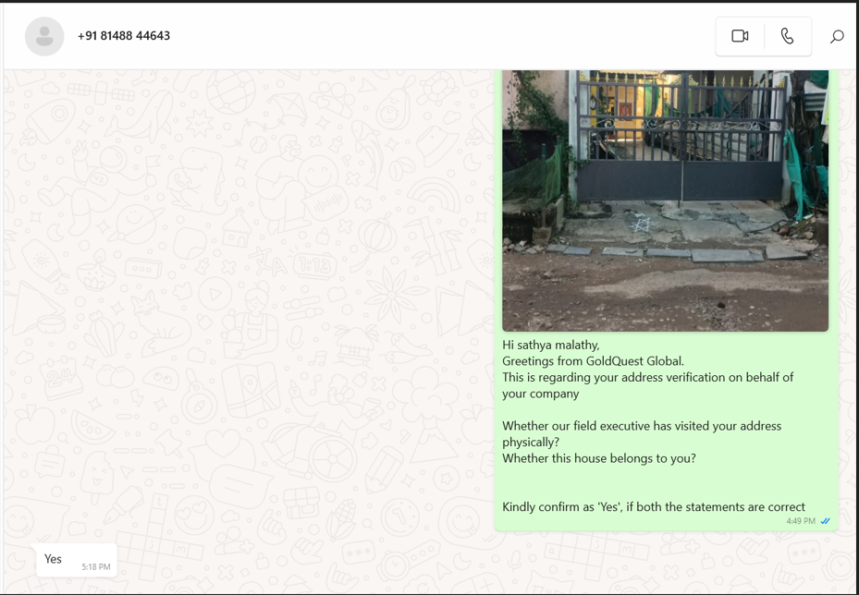The width and height of the screenshot is (859, 595).
Task: Open contact info for +91 81488 44643
Action: 124,36
